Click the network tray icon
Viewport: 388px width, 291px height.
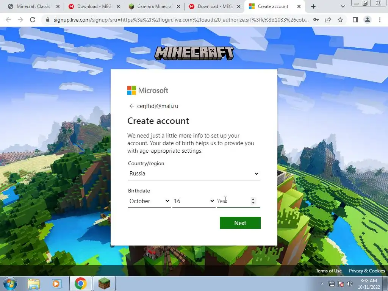click(331, 284)
